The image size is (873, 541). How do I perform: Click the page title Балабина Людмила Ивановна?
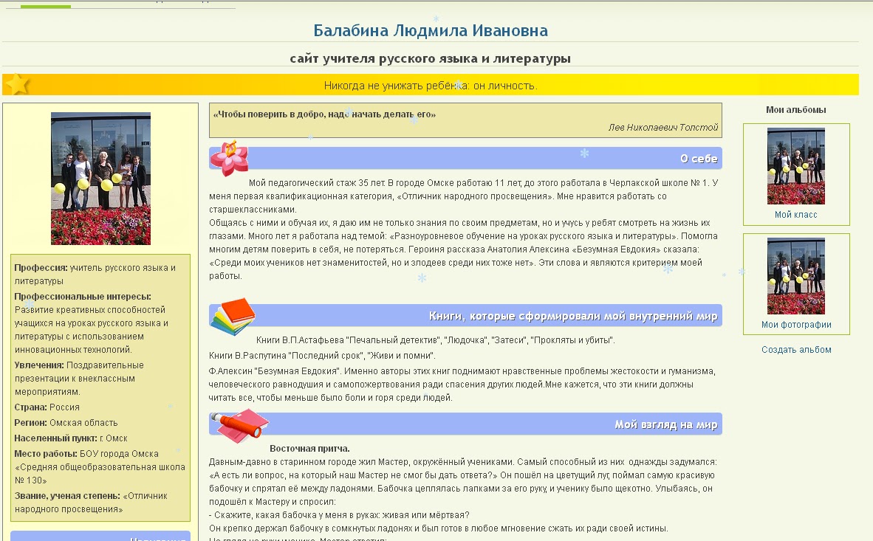[x=431, y=30]
